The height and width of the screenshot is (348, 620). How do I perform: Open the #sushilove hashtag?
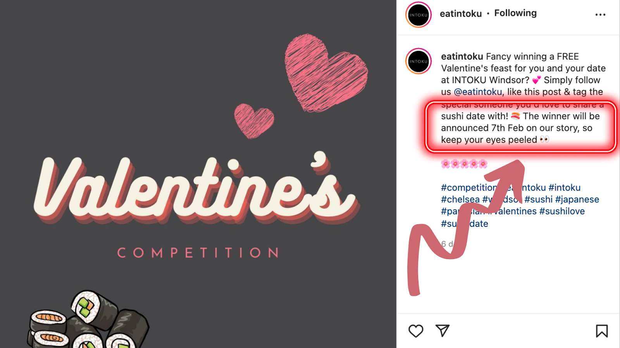[562, 212]
